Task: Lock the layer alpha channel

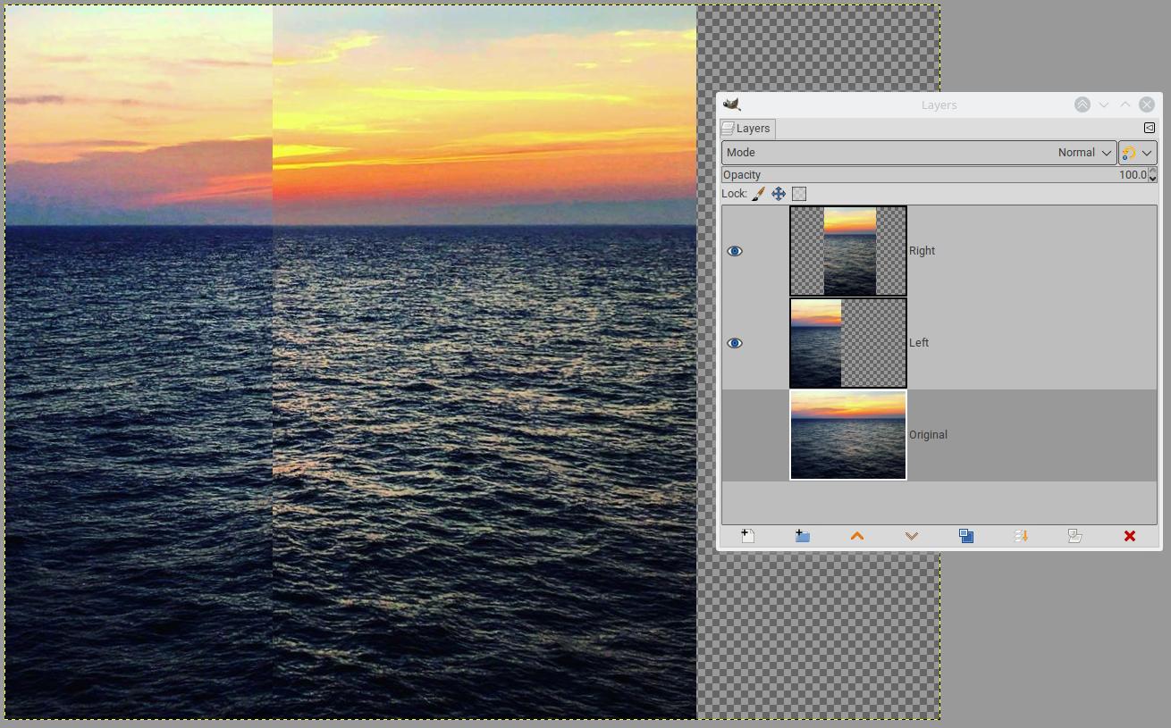Action: point(799,194)
